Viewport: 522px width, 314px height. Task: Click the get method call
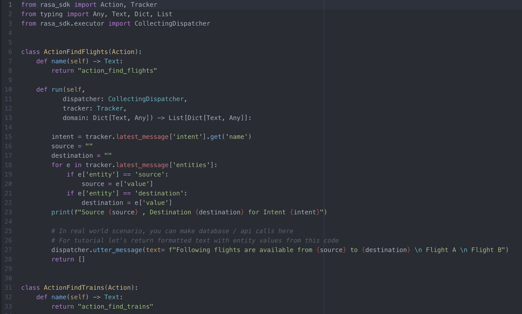point(216,137)
